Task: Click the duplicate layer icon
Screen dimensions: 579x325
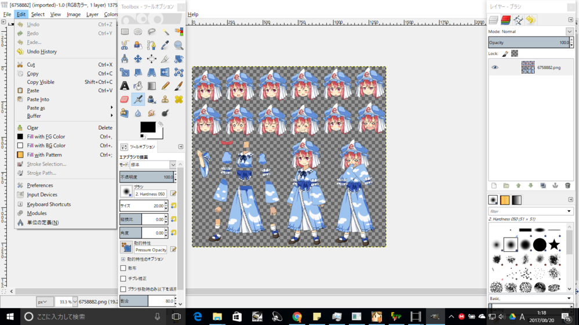Action: click(543, 185)
